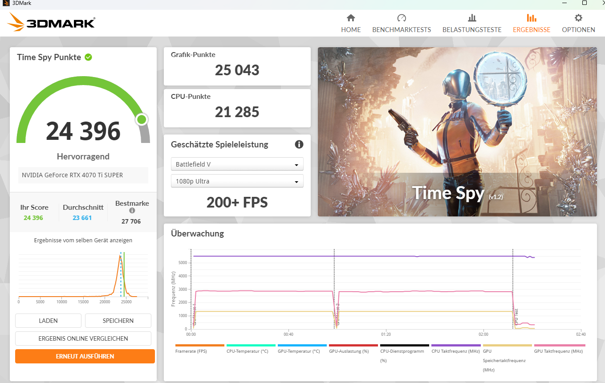Click the Belastungsteste bar chart icon
The width and height of the screenshot is (605, 383).
pos(472,18)
